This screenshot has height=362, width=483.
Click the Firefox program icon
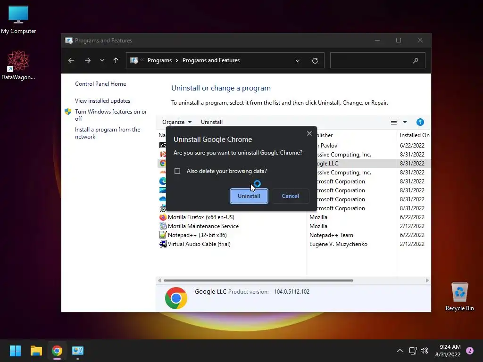coord(163,217)
